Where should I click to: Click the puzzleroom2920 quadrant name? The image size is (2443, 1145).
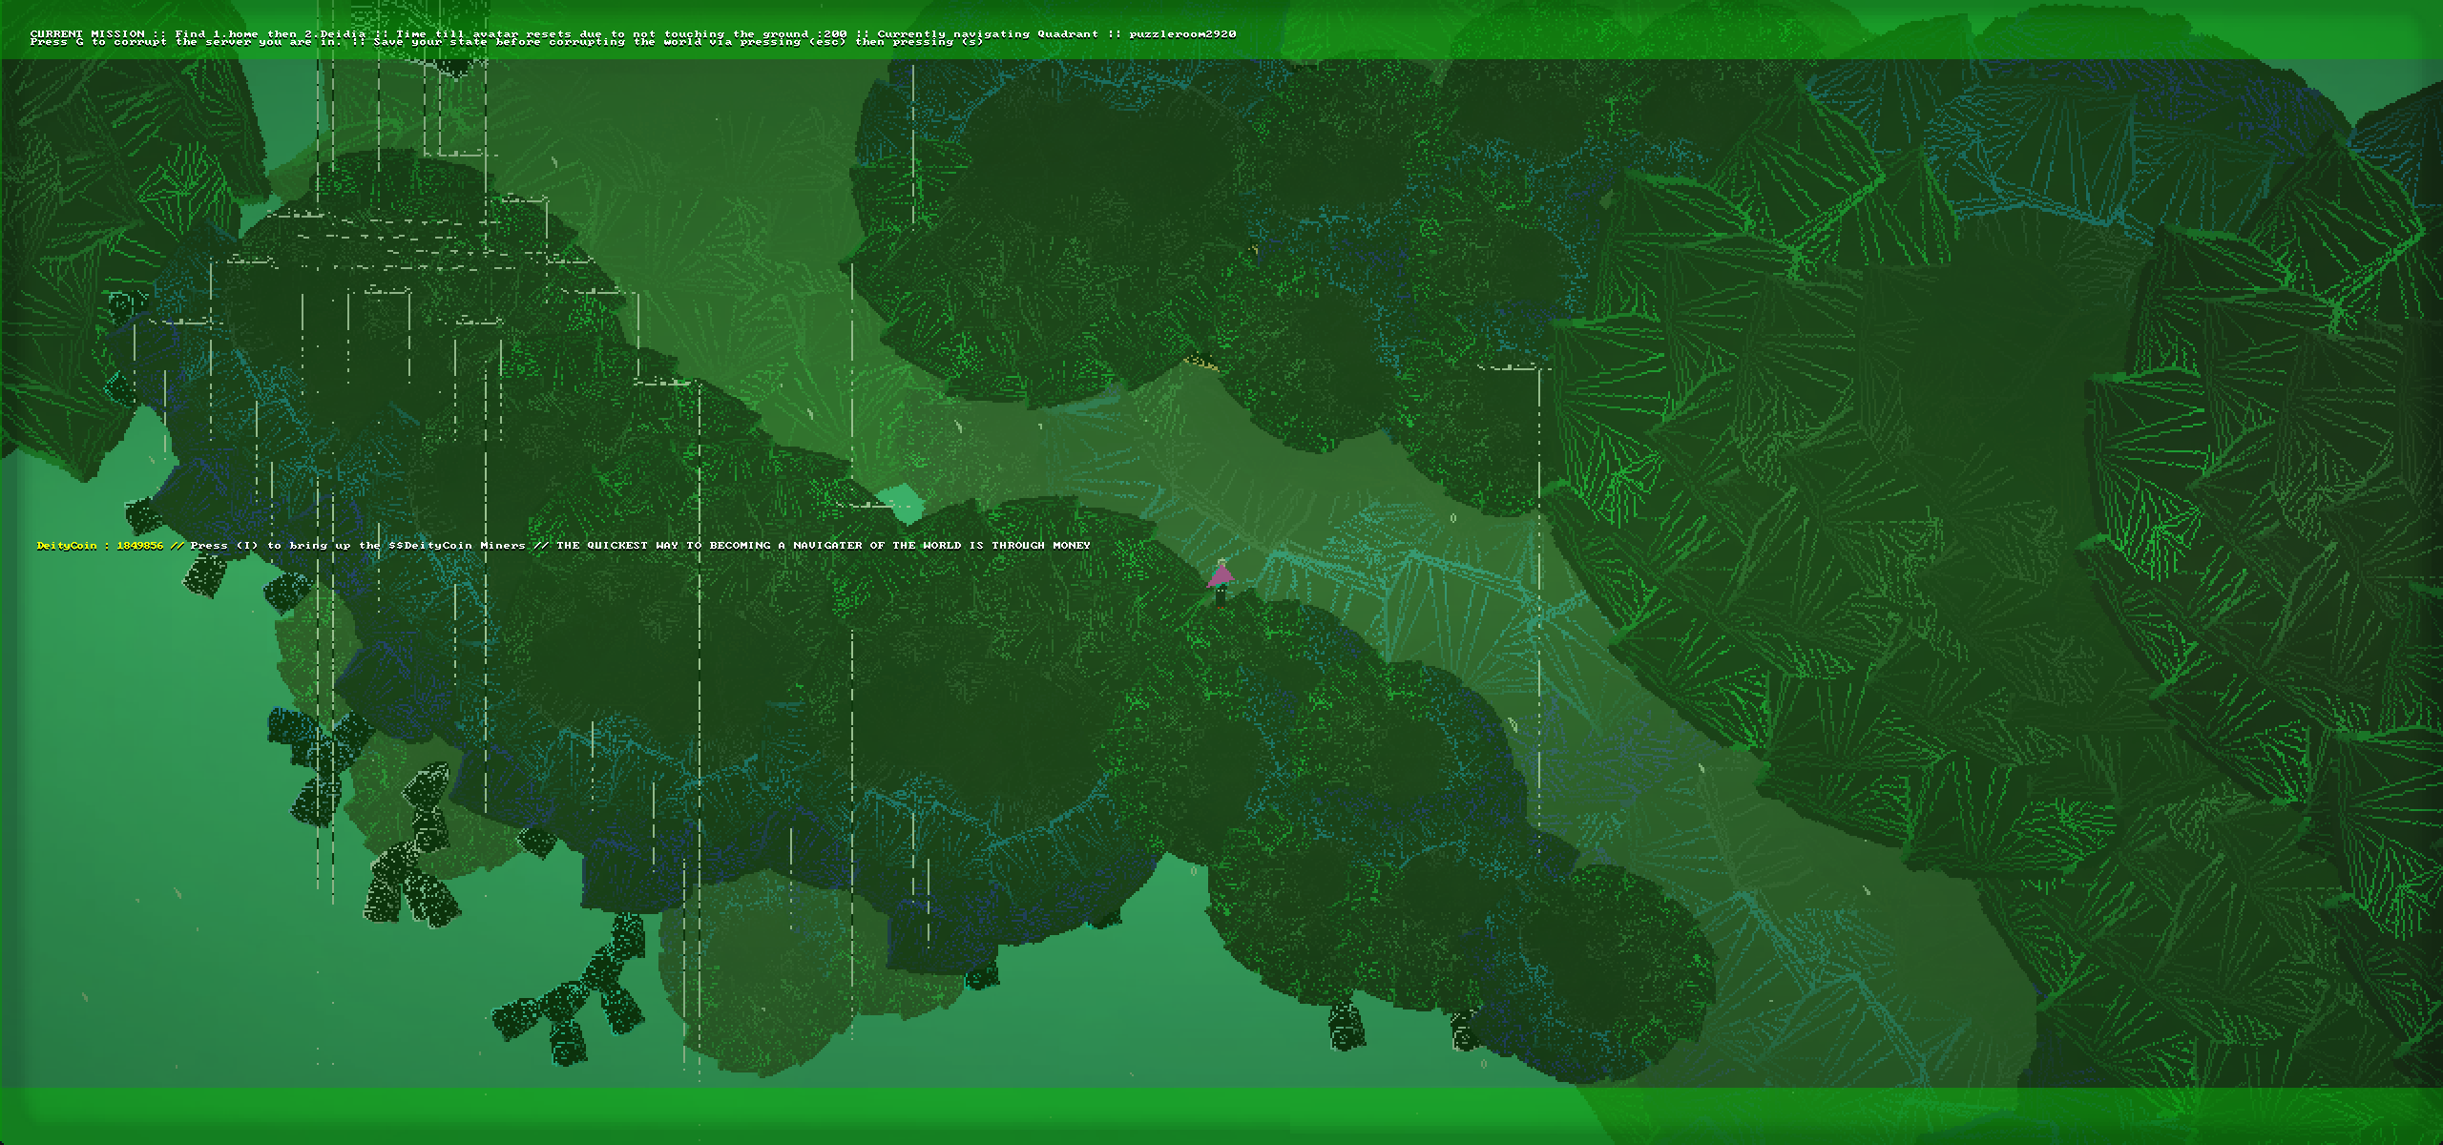[x=1182, y=34]
